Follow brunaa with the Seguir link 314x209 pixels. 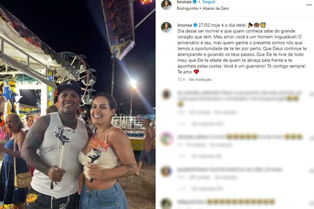(x=209, y=2)
